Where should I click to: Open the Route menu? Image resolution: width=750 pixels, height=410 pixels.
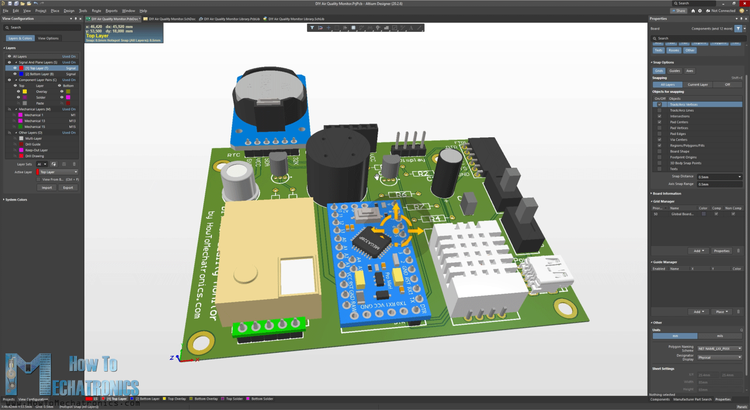point(96,11)
